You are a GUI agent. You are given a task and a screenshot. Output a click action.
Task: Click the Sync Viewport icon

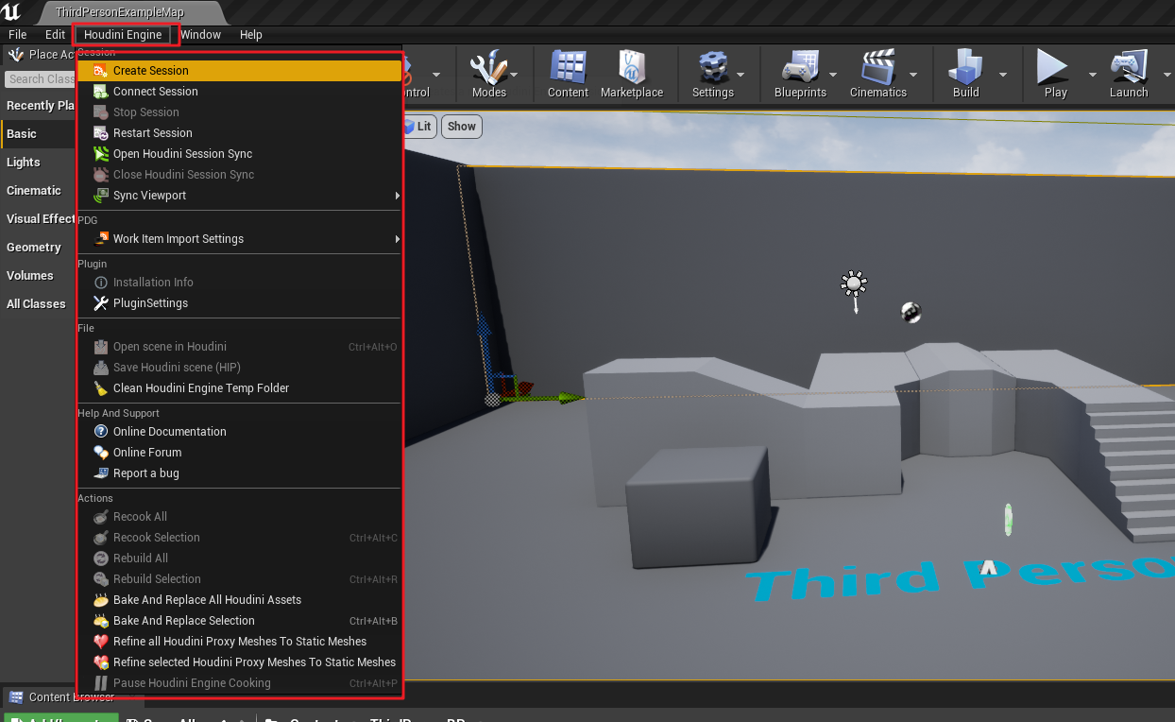coord(100,196)
